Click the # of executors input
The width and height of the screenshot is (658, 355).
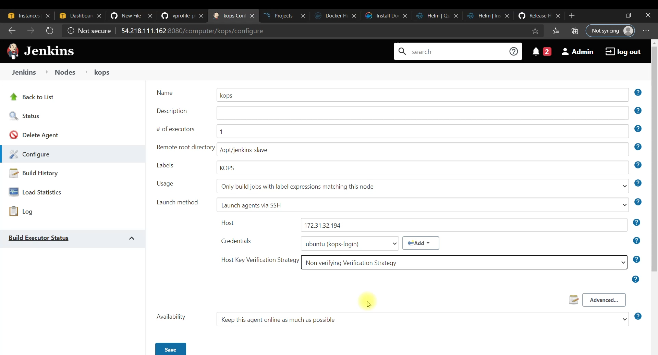(423, 131)
